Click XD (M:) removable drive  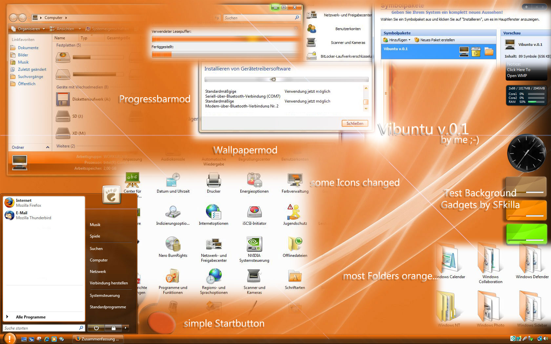point(71,133)
